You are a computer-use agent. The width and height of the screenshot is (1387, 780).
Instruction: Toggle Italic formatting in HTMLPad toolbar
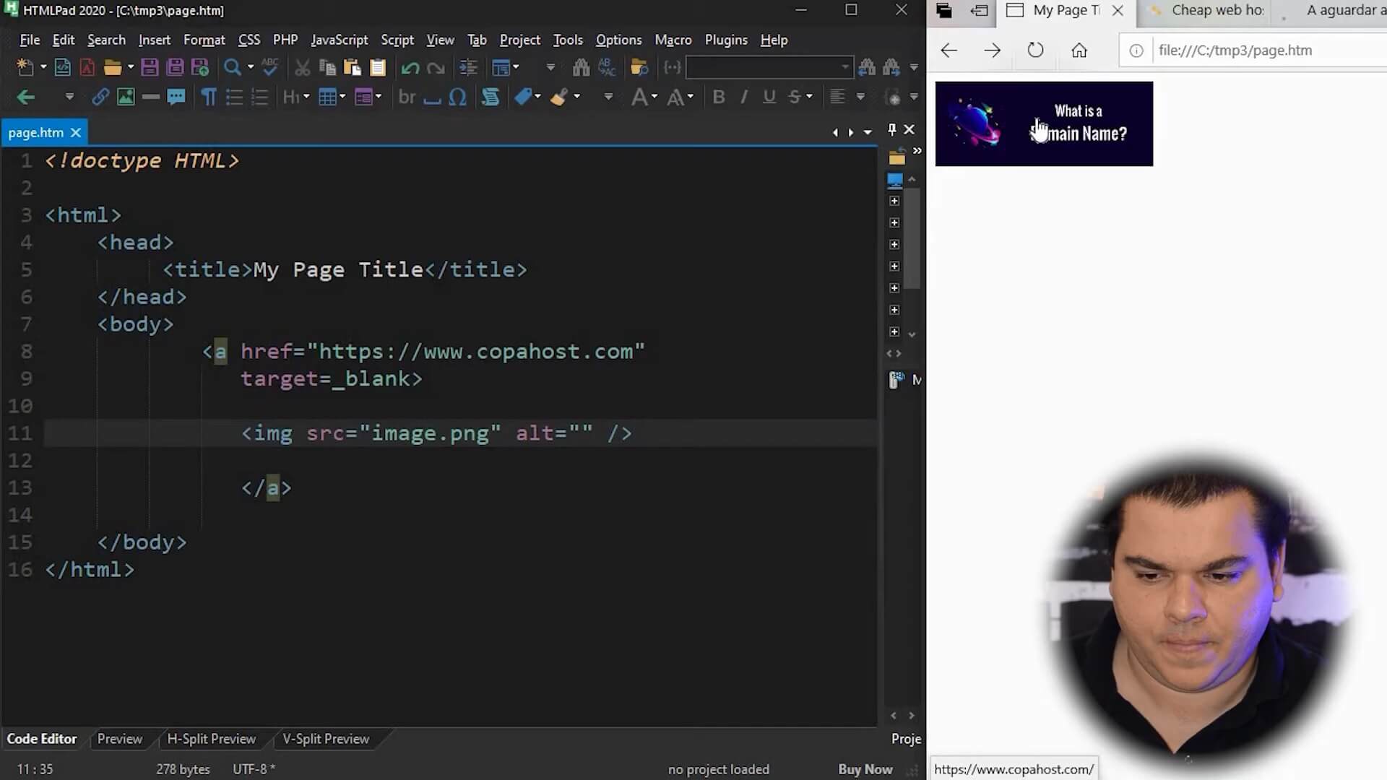tap(744, 97)
